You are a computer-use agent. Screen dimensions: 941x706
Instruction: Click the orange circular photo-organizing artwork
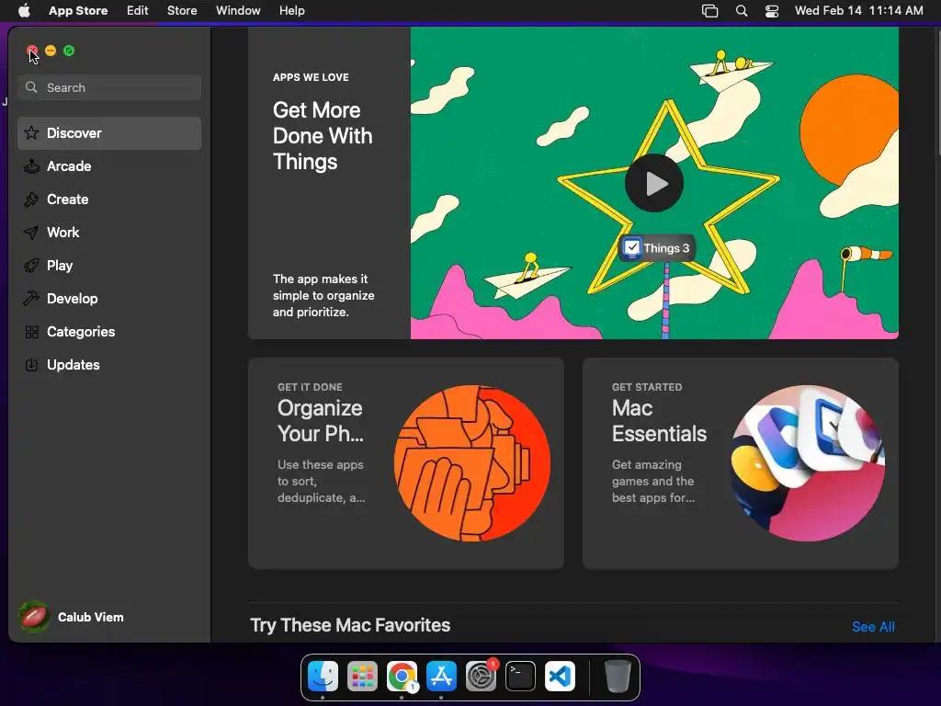[x=471, y=463]
